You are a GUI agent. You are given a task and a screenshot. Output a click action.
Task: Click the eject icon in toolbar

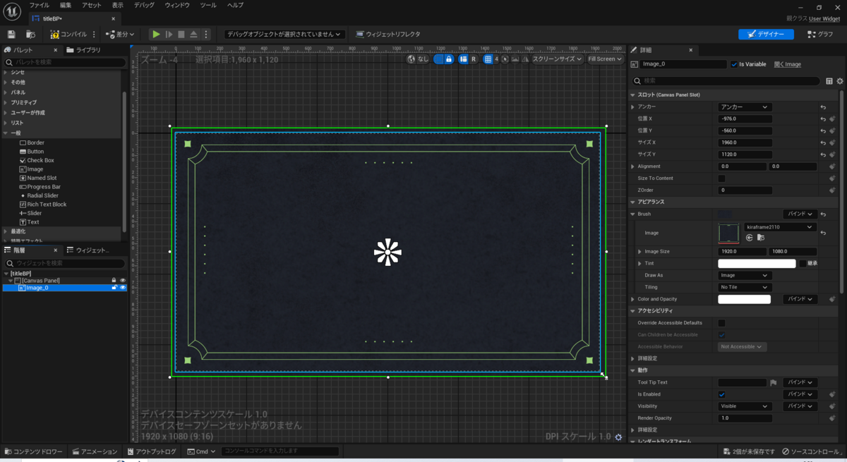(x=193, y=34)
